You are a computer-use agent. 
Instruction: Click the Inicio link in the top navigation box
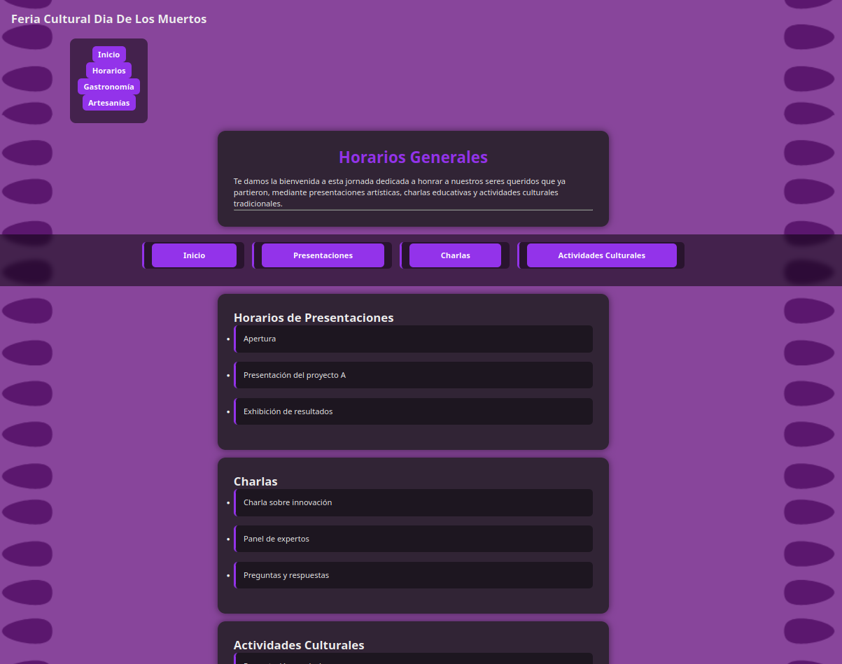(108, 55)
